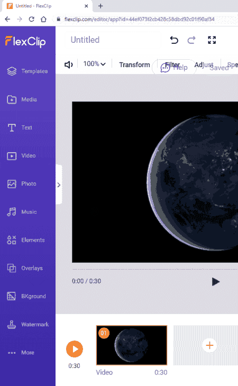Redo the last action
Screen dimensions: 238x386
tap(191, 40)
